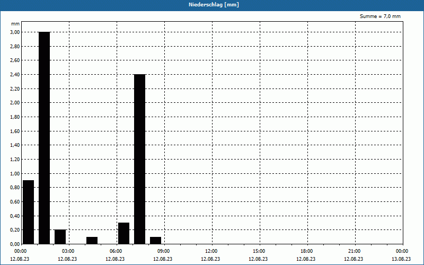Click the 0,00 y-axis value
This screenshot has height=265, width=424.
point(15,244)
